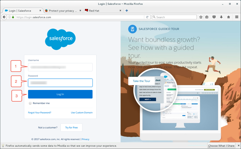241x149 pixels.
Task: Inspect the green padlock security icon
Action: tap(13, 17)
